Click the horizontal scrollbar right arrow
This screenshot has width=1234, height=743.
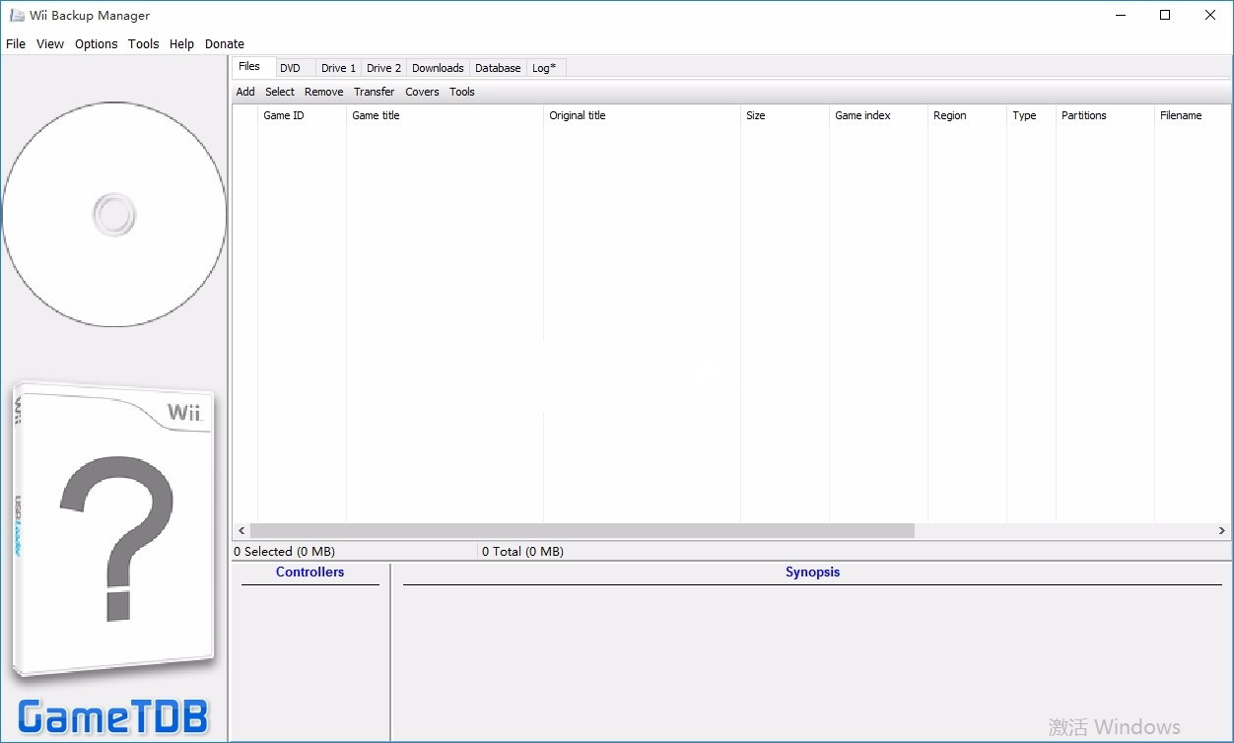pos(1222,530)
